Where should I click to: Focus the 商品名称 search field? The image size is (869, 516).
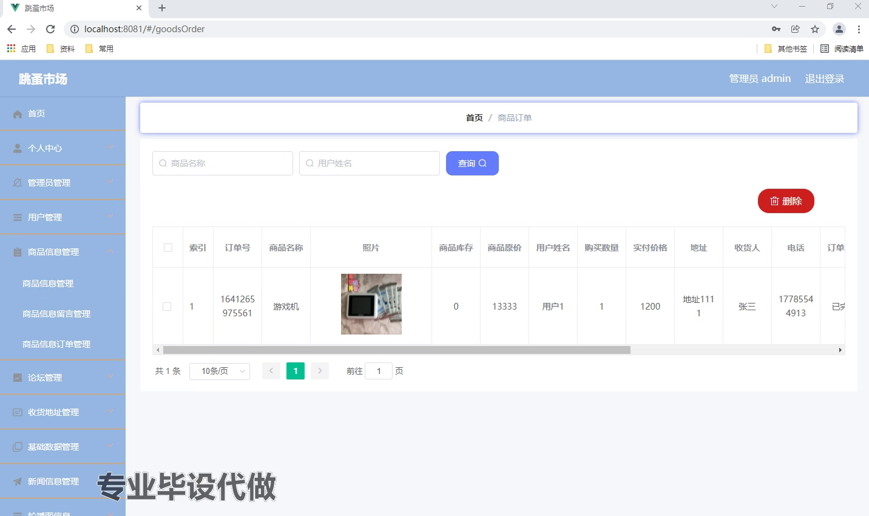223,163
